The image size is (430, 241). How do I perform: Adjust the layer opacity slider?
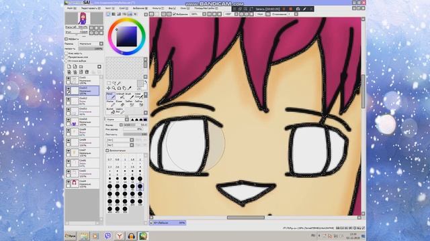(91, 49)
